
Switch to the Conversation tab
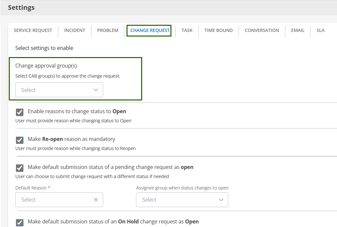point(262,30)
